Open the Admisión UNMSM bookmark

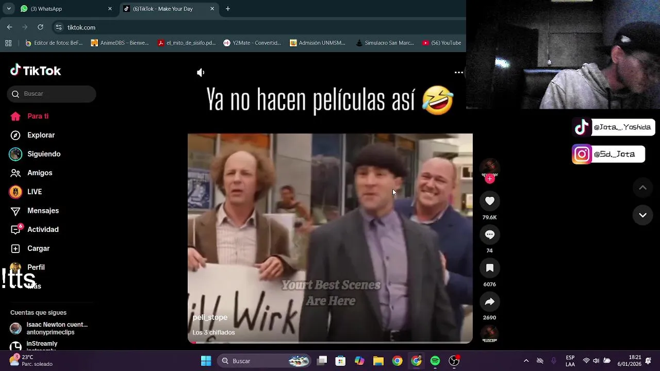click(x=318, y=43)
